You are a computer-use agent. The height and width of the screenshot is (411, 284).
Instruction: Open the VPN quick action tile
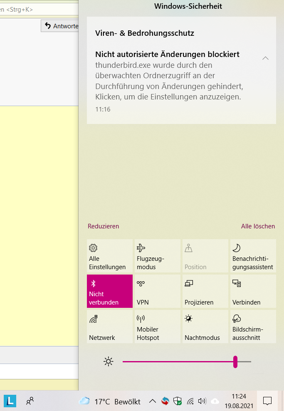(158, 291)
